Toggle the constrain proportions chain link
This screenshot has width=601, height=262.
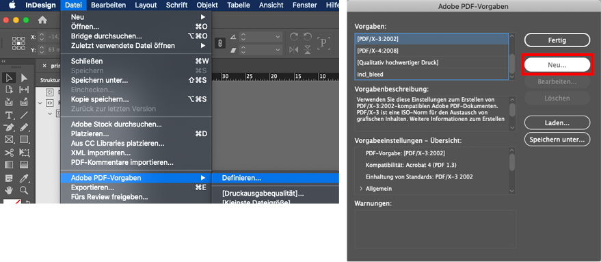pos(219,43)
